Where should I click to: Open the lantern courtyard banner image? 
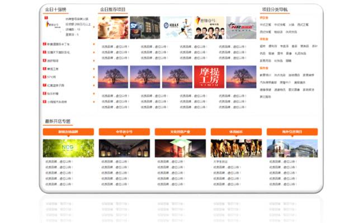[124, 148]
